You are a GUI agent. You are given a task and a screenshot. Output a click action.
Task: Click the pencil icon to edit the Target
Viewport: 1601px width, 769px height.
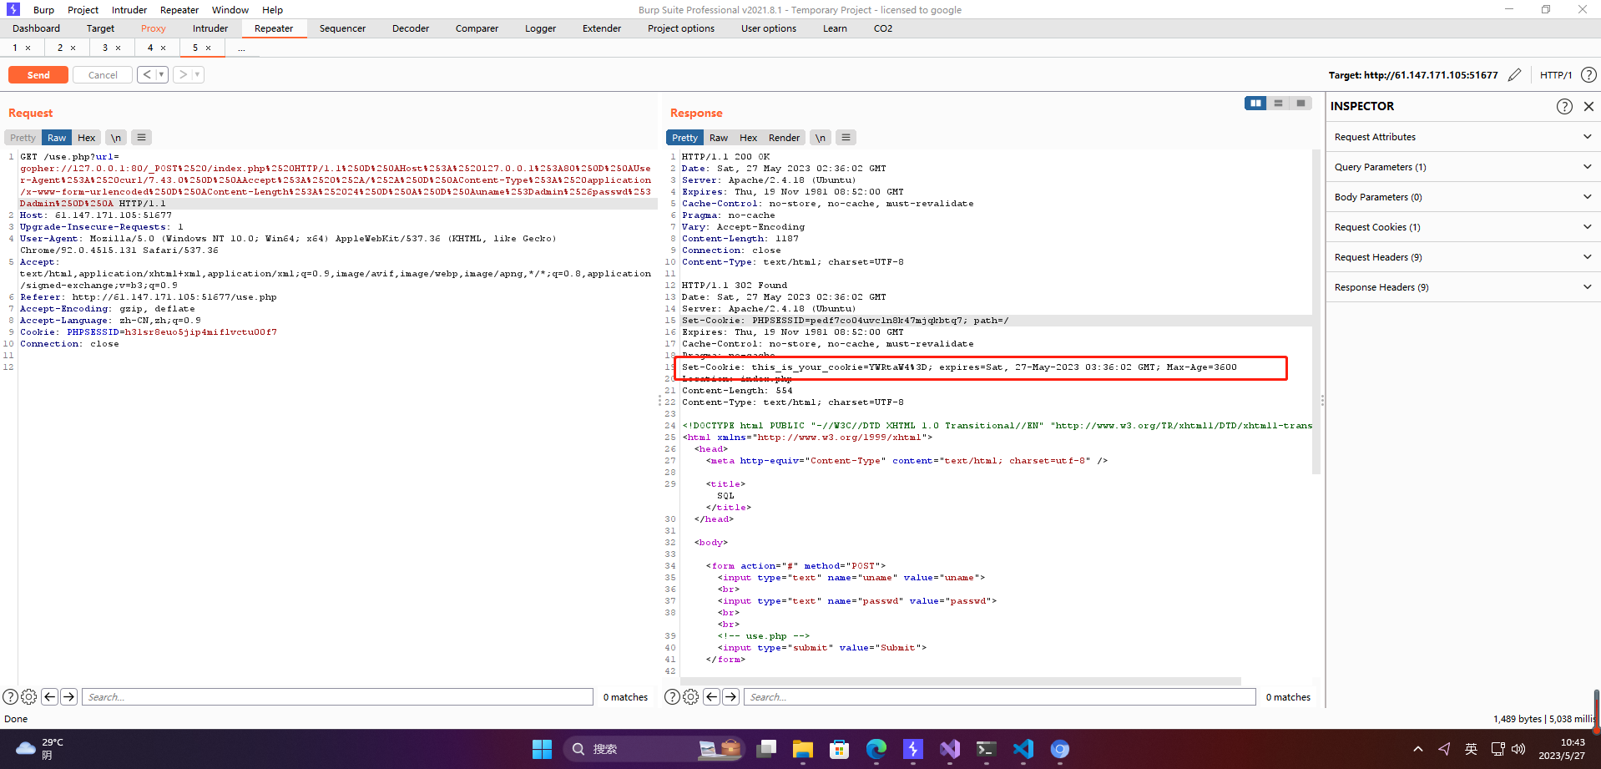[1515, 74]
